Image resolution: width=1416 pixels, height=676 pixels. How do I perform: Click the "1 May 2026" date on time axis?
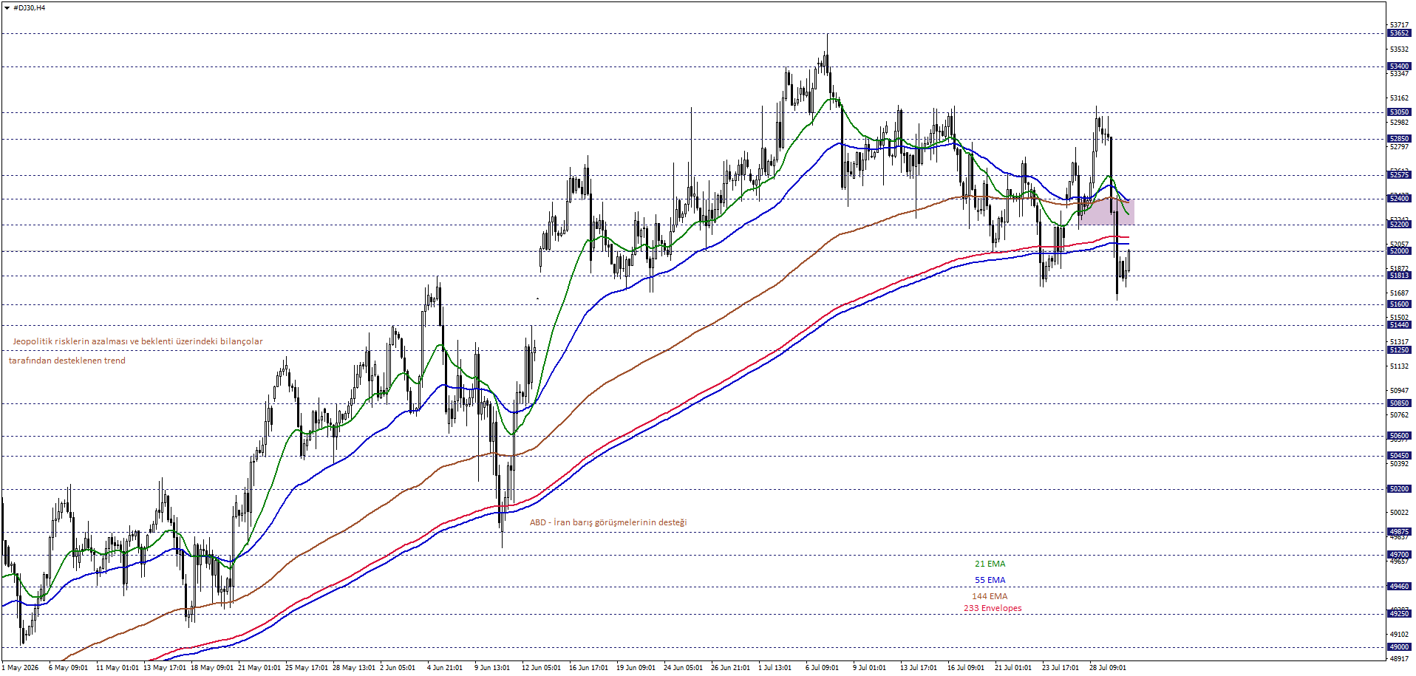click(20, 668)
